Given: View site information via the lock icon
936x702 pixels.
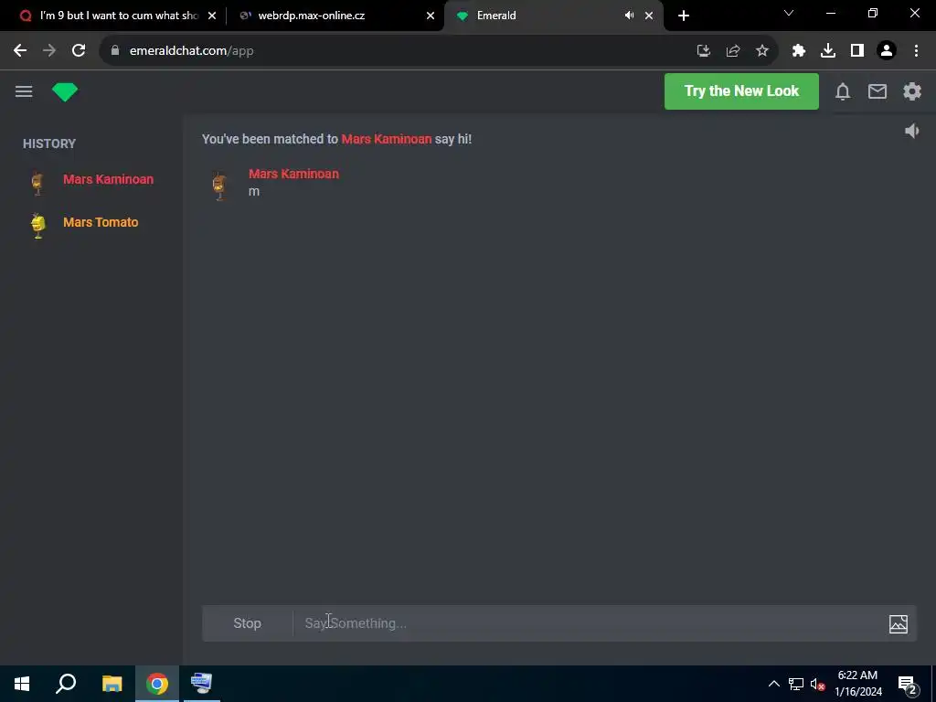Looking at the screenshot, I should coord(115,51).
